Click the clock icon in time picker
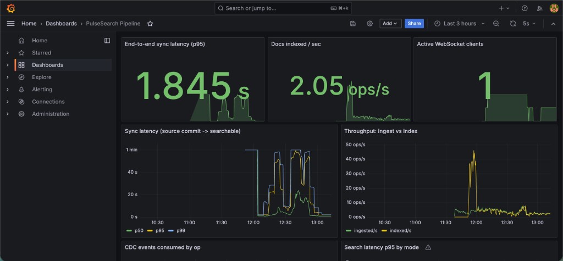The image size is (563, 261). 437,23
